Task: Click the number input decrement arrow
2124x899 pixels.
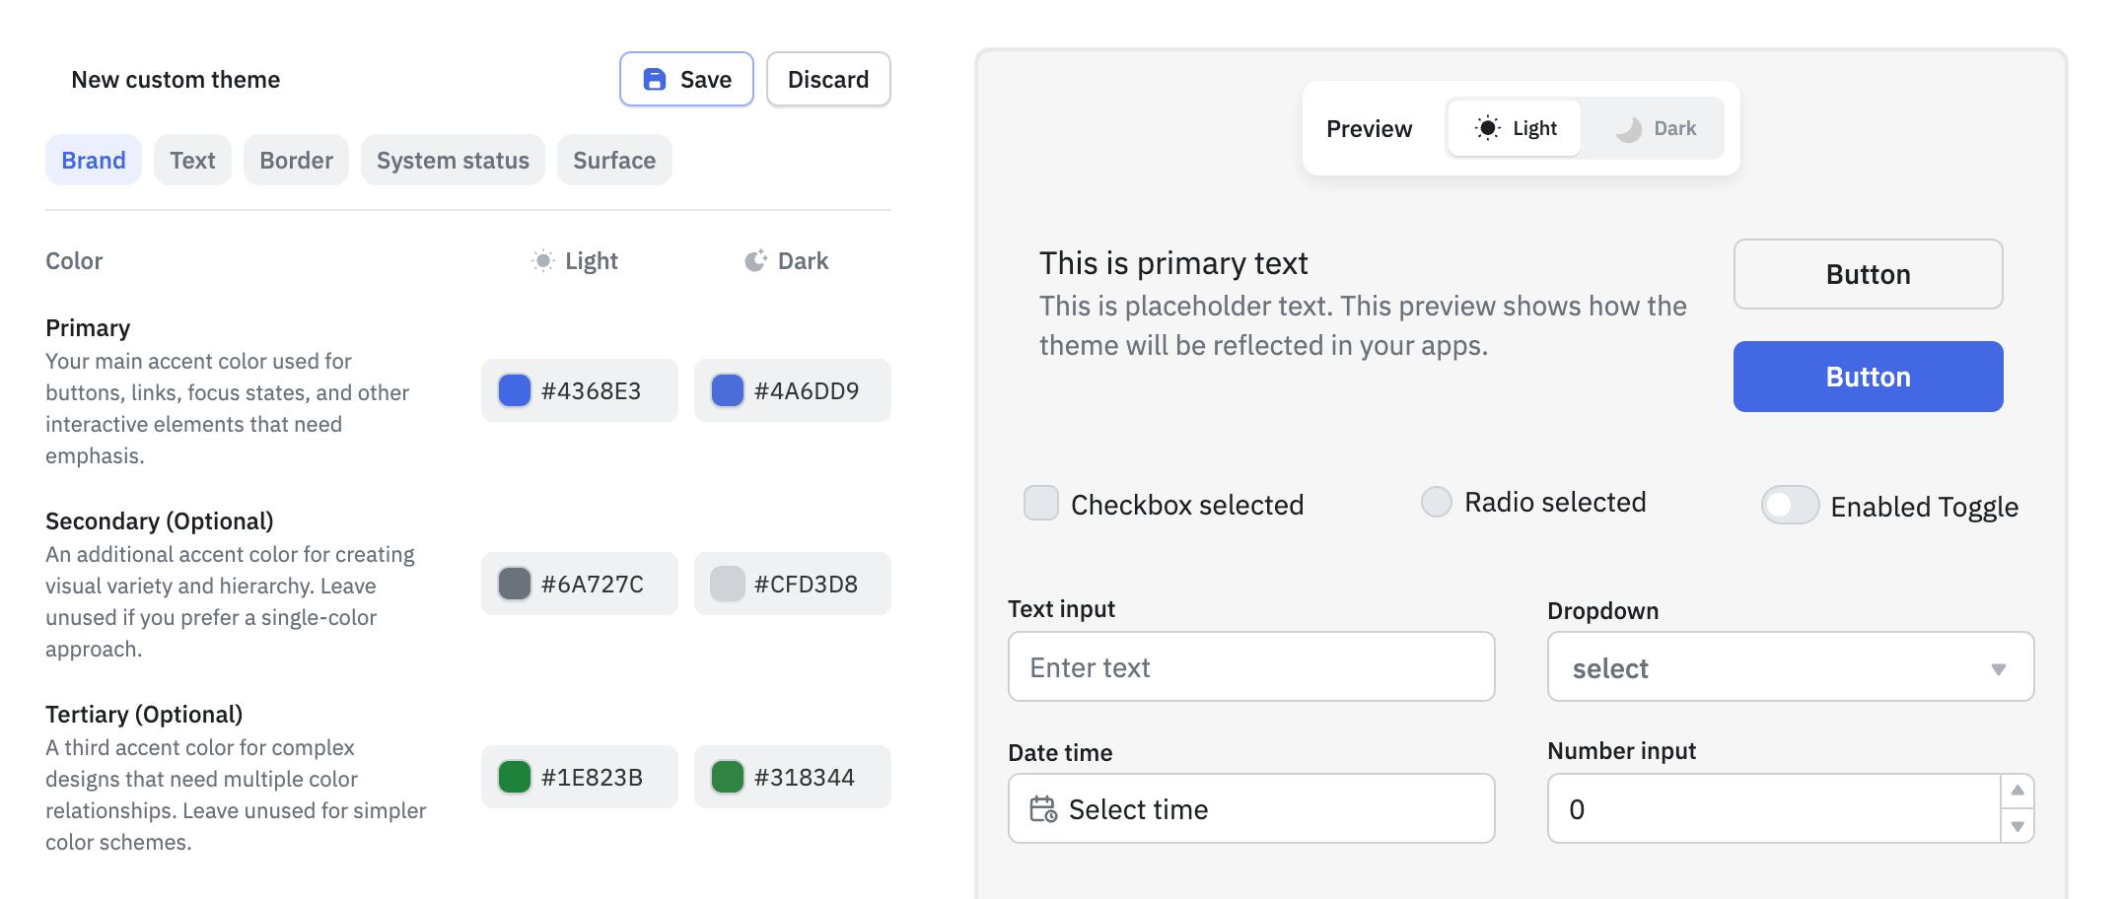Action: (x=2018, y=827)
